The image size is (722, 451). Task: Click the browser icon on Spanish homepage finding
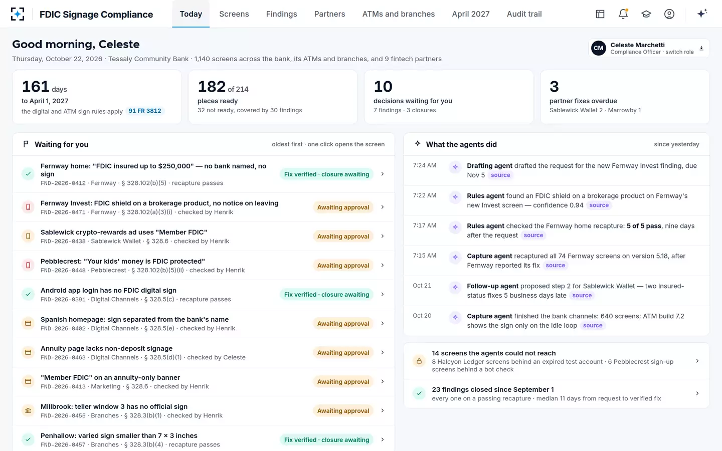tap(28, 323)
